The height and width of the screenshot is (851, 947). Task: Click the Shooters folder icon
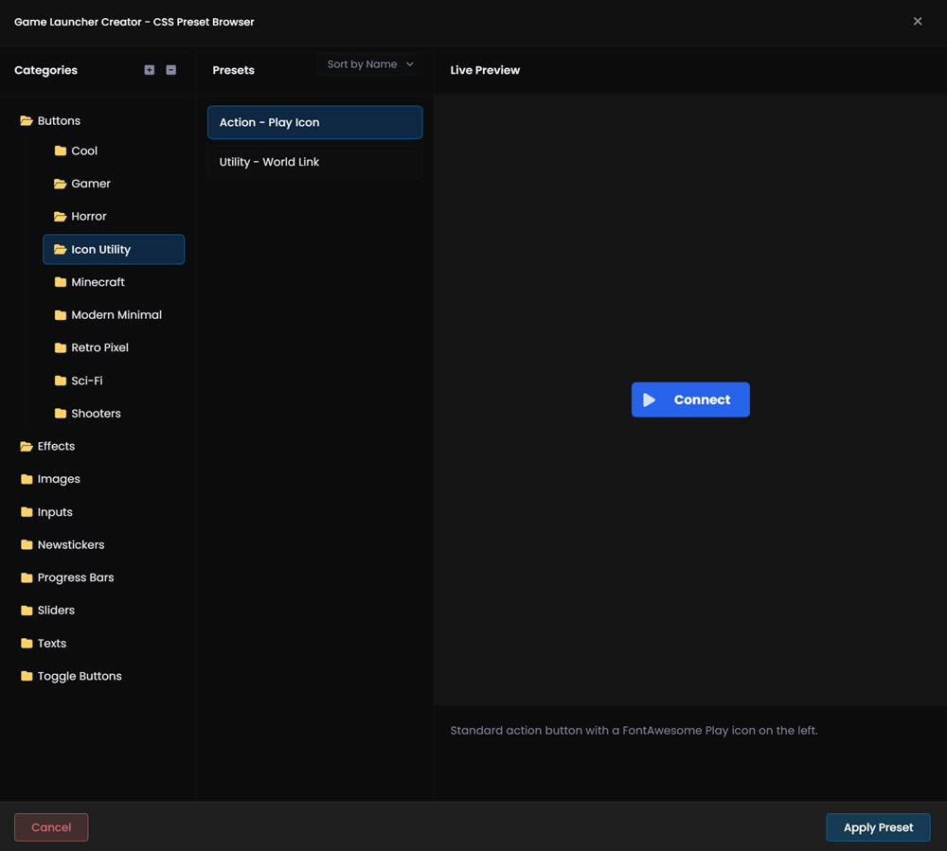pyautogui.click(x=60, y=413)
